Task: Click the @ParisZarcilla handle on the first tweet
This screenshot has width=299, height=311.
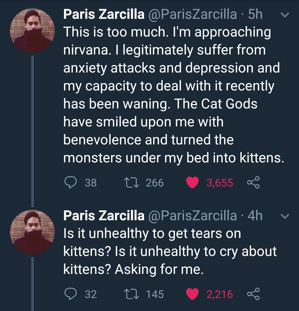Action: click(x=193, y=14)
